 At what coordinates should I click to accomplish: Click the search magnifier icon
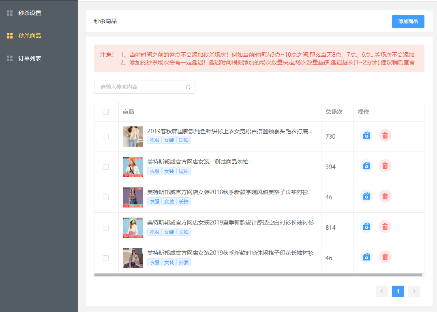(x=189, y=87)
